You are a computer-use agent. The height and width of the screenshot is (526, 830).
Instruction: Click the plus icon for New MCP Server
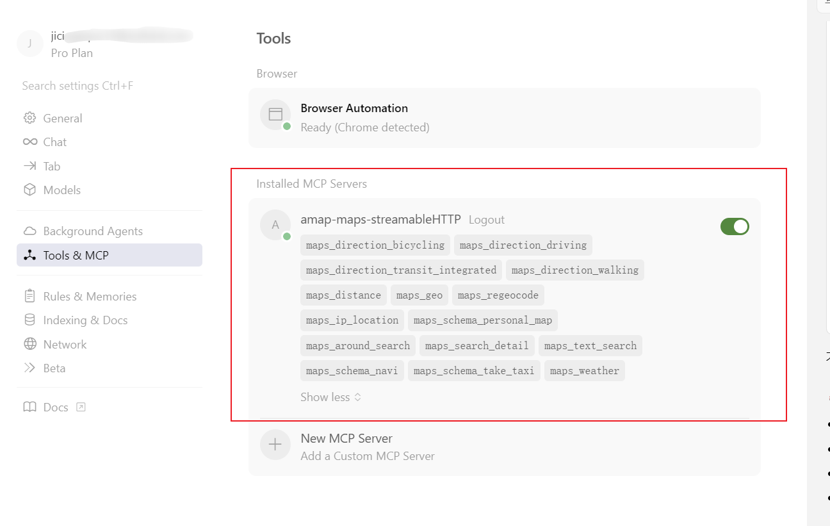coord(275,445)
